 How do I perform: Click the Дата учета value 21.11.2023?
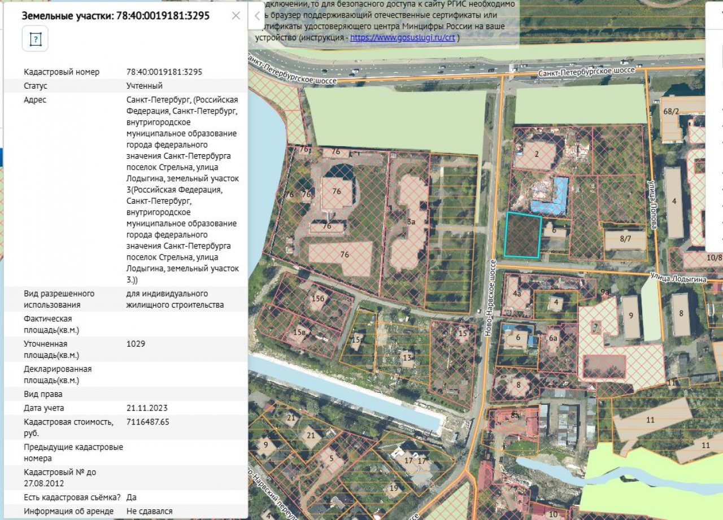click(147, 408)
